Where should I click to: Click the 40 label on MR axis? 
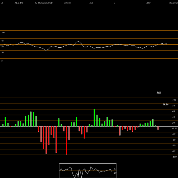[x=174, y=117]
